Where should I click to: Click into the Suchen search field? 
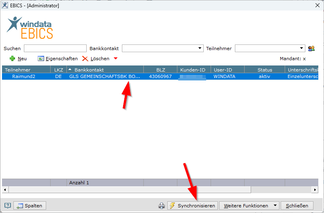(55, 49)
